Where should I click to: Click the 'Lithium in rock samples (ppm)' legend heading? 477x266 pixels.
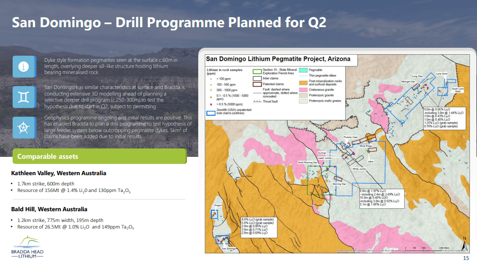pos(224,72)
